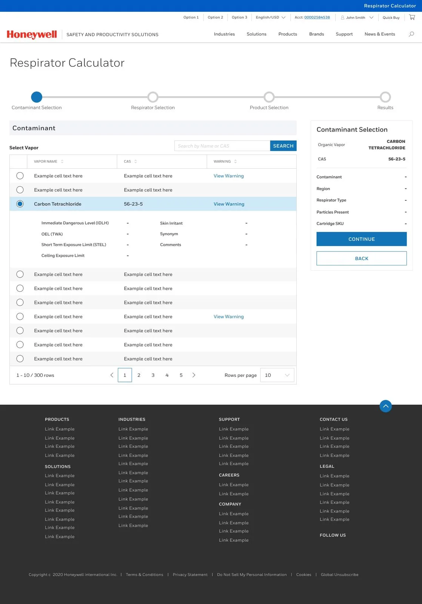
Task: Select the first vapor row radio button
Action: pyautogui.click(x=20, y=176)
